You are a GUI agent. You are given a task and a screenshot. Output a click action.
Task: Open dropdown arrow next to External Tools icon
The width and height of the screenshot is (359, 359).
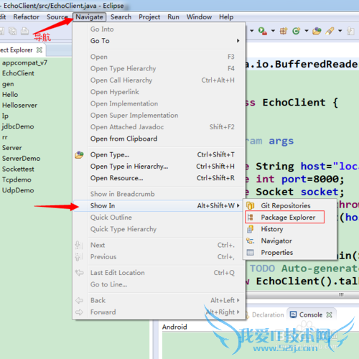pyautogui.click(x=273, y=31)
